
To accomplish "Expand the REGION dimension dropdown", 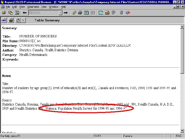I will (x=61, y=13).
